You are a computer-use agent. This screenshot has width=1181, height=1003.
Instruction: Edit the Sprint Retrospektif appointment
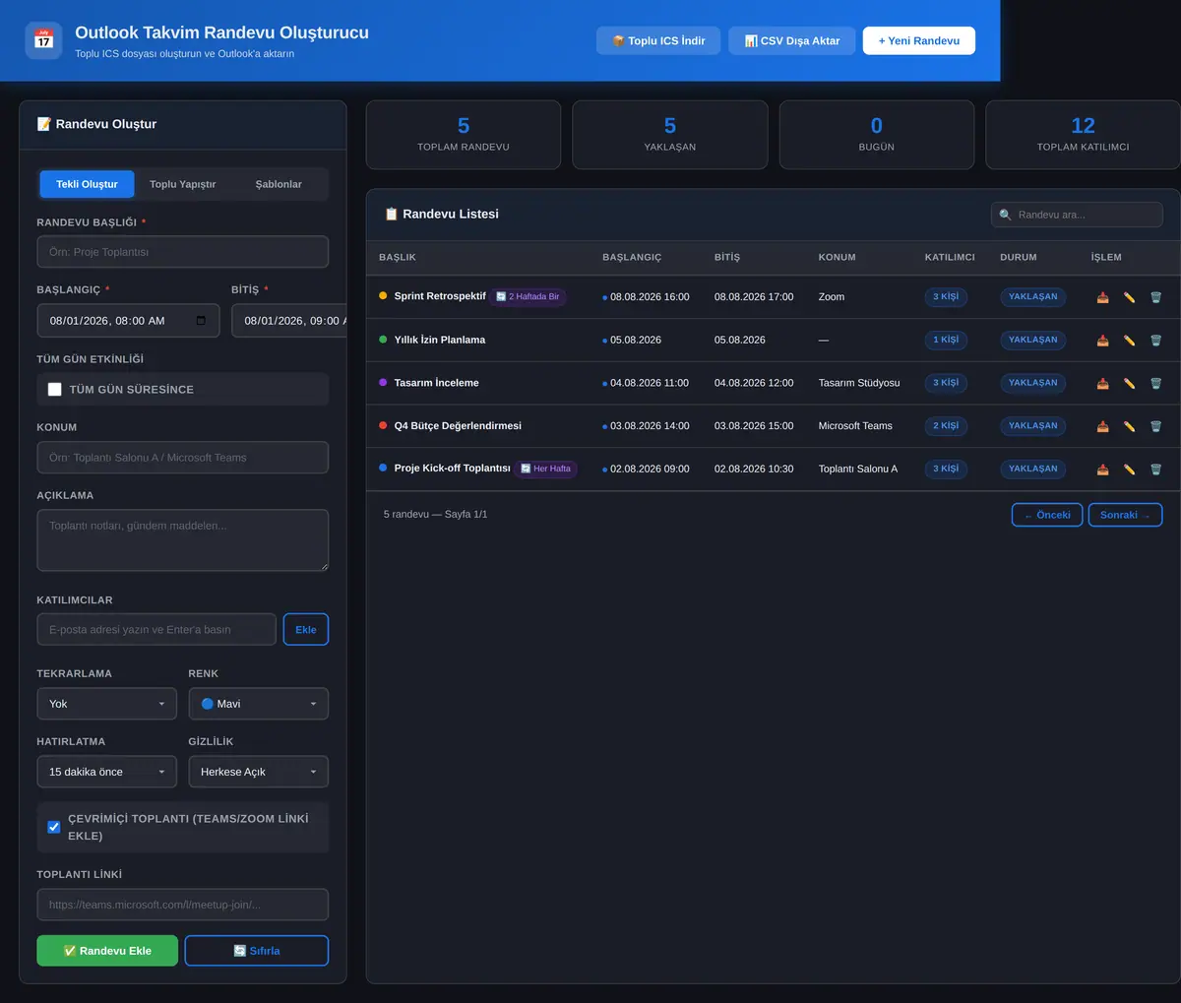(x=1129, y=297)
